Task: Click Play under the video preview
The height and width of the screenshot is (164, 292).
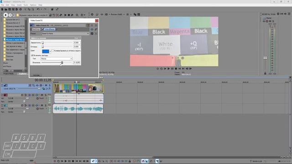Action: tap(169, 69)
